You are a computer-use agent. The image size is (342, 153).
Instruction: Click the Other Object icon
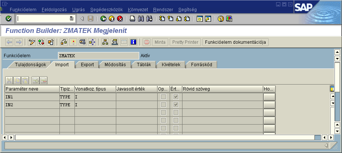click(50, 42)
